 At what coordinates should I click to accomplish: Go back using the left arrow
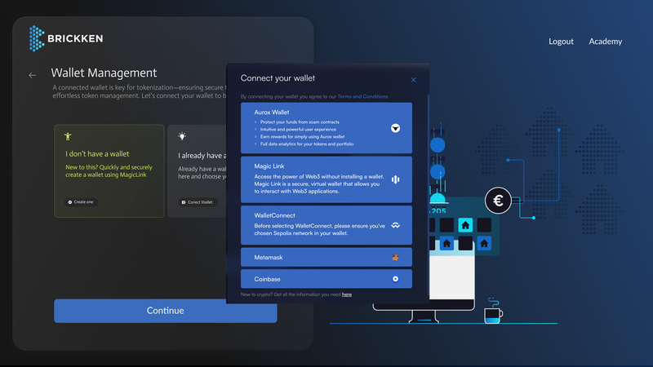tap(33, 75)
